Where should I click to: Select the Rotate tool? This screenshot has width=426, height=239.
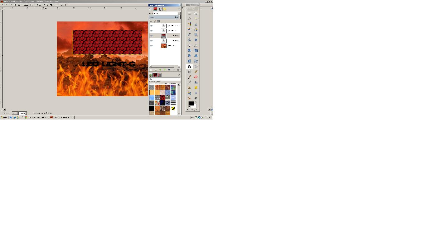point(189,50)
